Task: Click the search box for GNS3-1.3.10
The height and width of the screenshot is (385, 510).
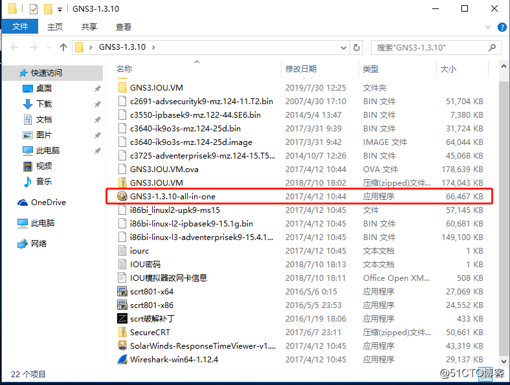Action: [436, 48]
